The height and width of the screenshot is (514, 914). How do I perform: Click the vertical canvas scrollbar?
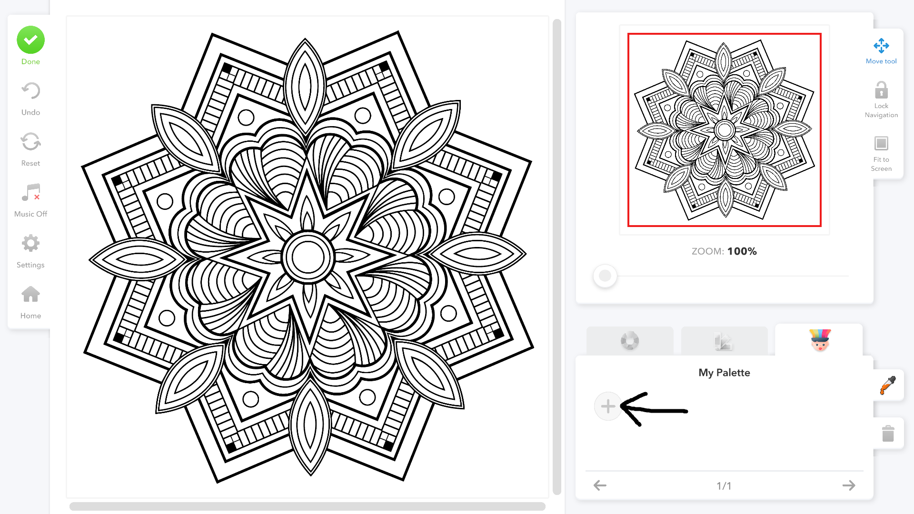click(557, 257)
